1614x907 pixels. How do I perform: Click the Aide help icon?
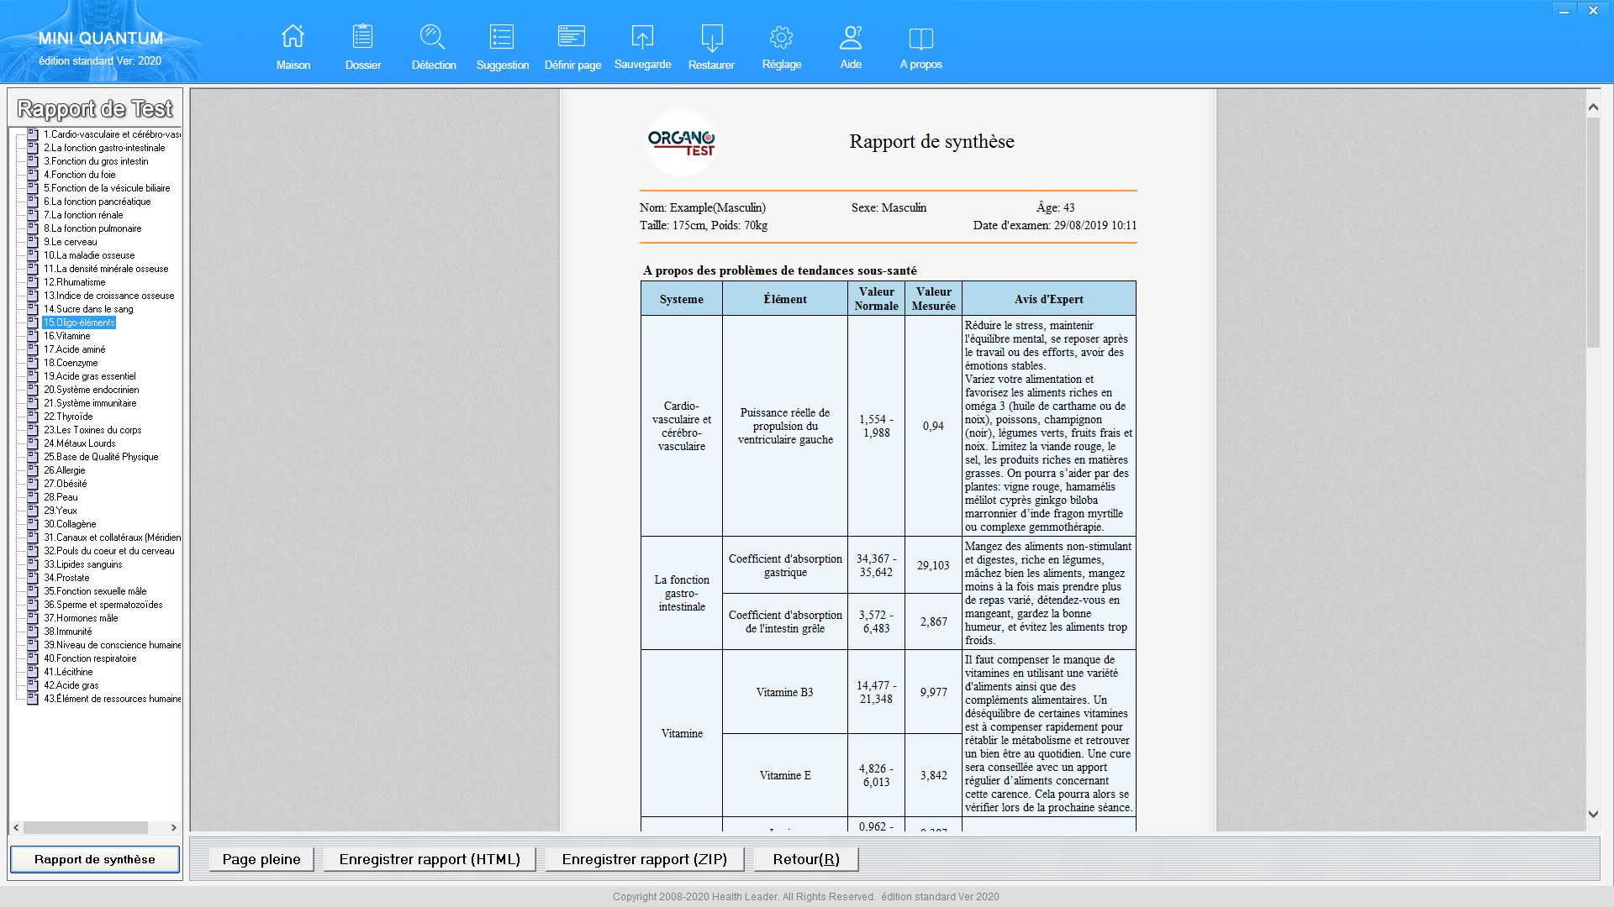pos(850,46)
